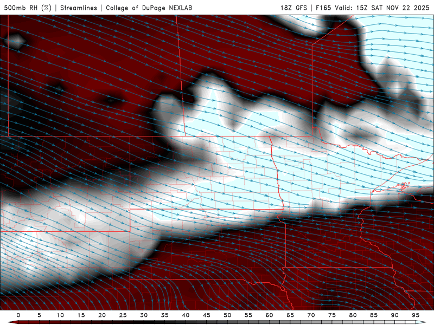Viewport: 434px width, 325px height.
Task: Click 'Valid: 15Z SAT NOV 22 2025' text
Action: pos(382,8)
